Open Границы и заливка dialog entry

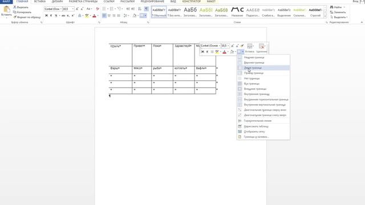[x=263, y=137]
